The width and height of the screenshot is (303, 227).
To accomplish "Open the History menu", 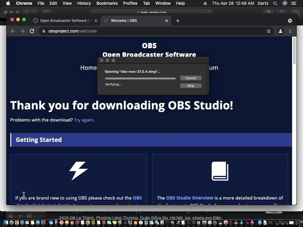I will (84, 3).
